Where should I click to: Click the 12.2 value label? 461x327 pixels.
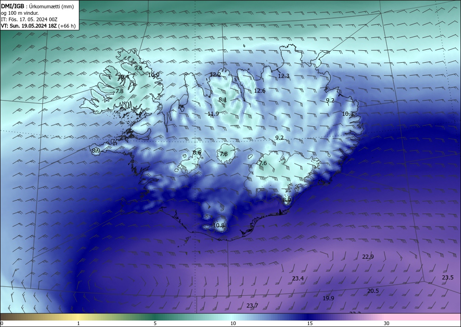[215, 75]
